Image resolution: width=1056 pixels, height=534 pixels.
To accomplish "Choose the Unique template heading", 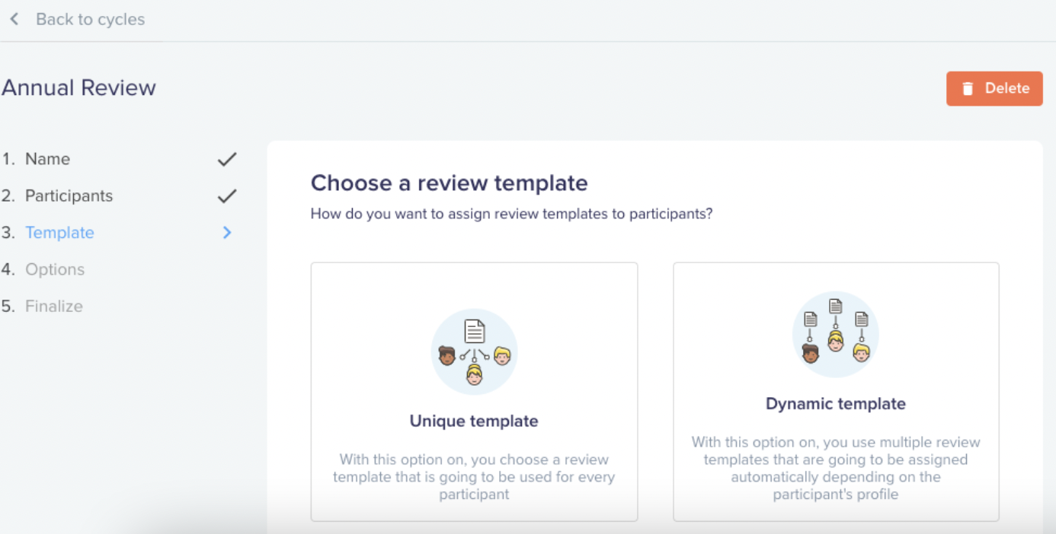I will tap(474, 421).
